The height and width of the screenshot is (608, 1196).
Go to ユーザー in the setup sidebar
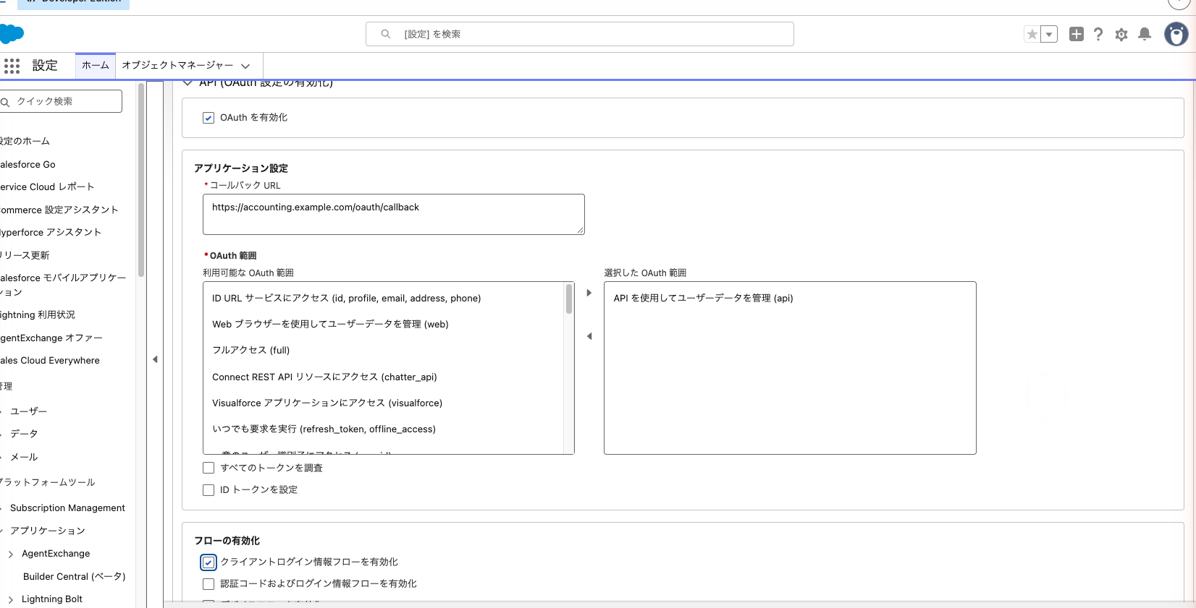pyautogui.click(x=29, y=411)
